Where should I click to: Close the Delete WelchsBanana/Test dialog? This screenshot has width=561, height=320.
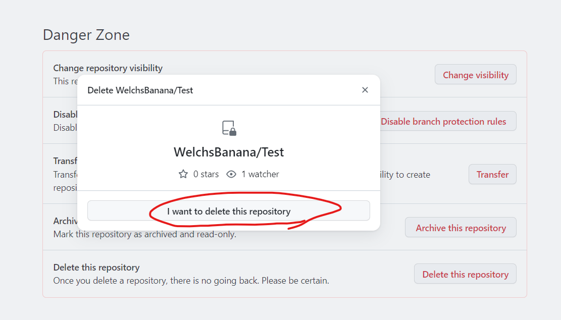point(365,90)
